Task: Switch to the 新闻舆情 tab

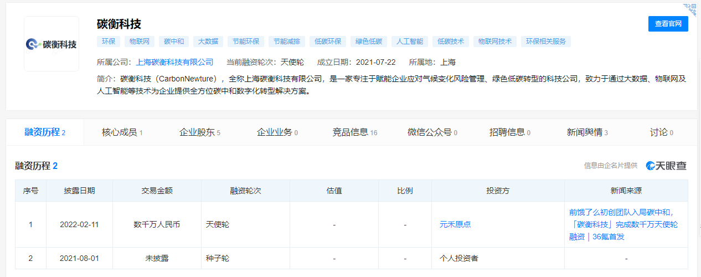Action: coord(587,132)
